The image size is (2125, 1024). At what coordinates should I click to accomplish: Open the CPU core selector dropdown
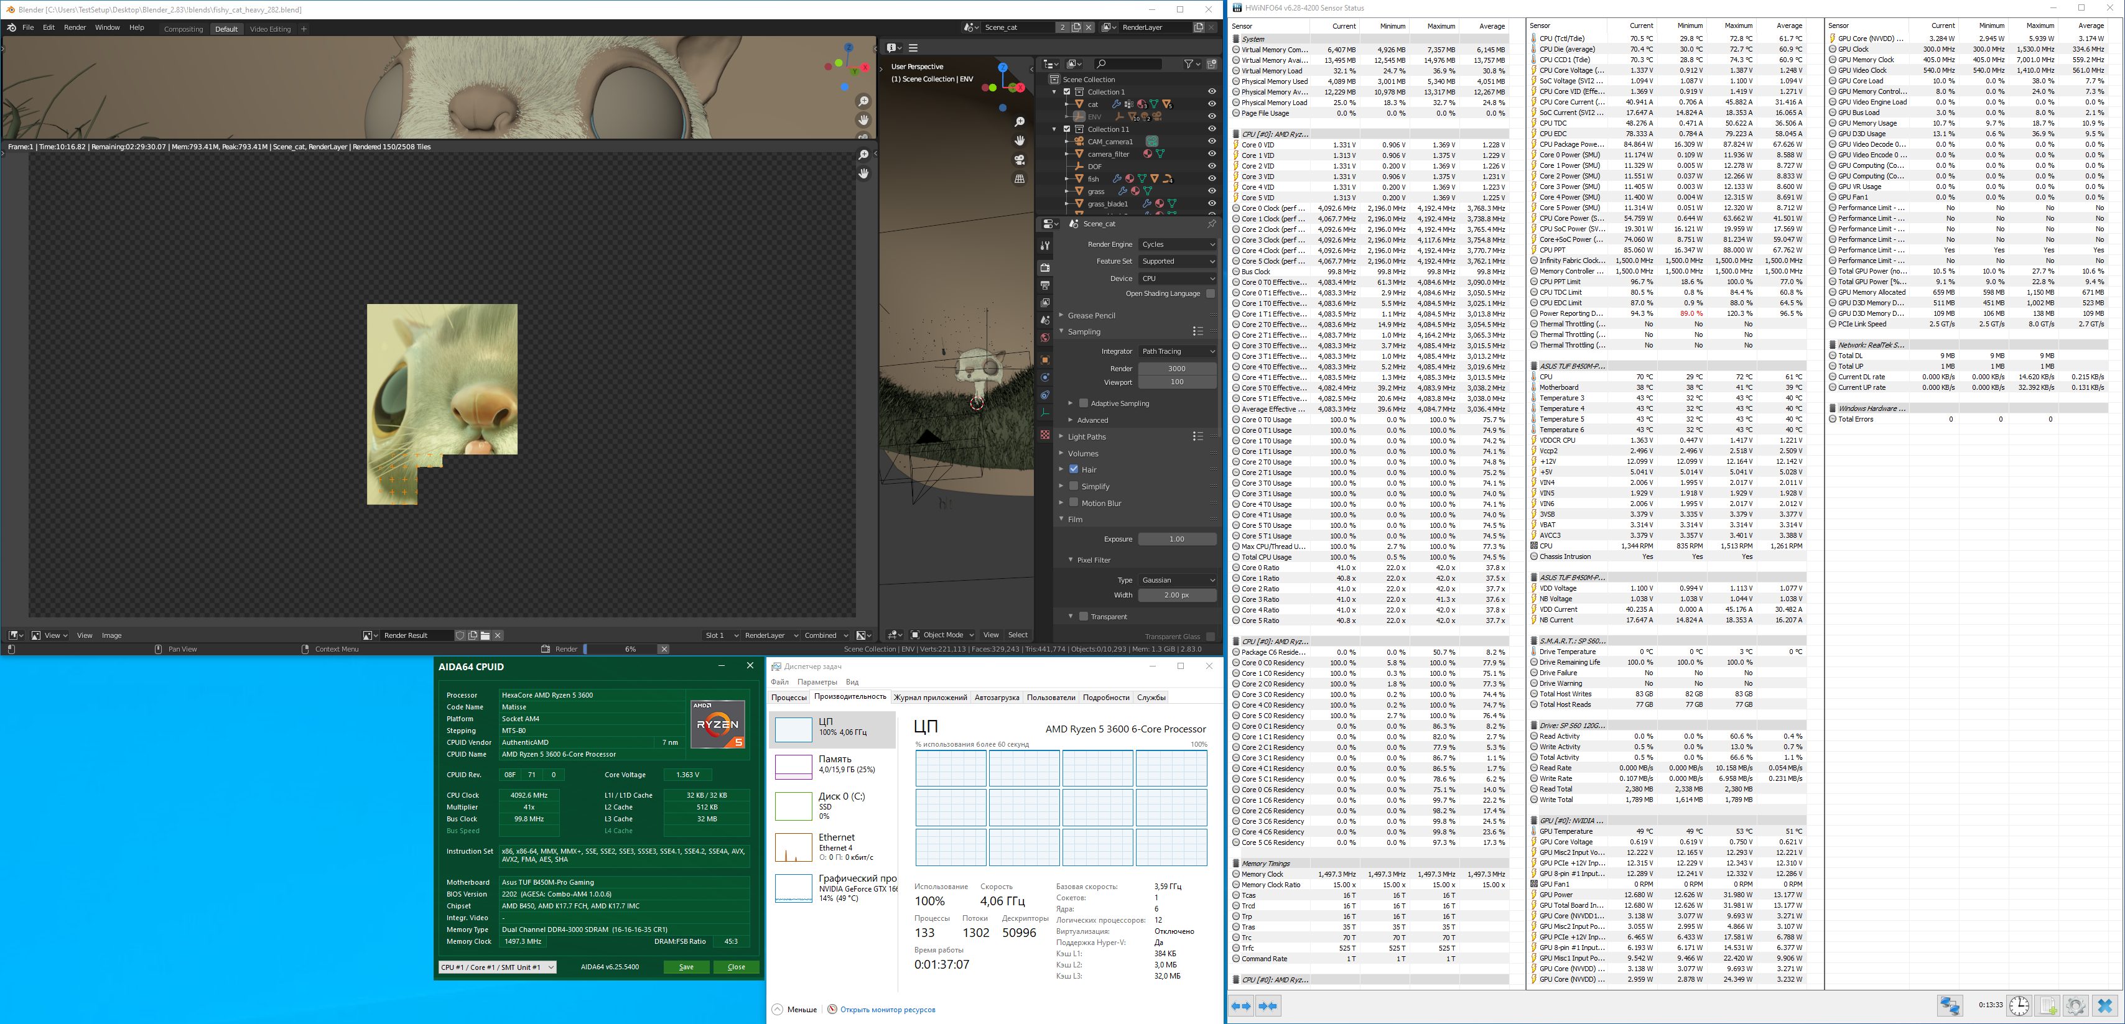[x=498, y=967]
